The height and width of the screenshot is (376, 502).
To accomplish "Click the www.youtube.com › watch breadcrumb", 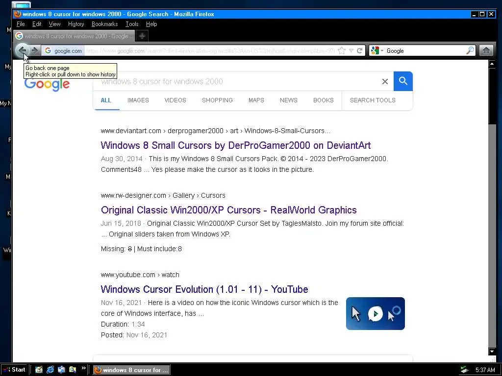I will coord(140,275).
